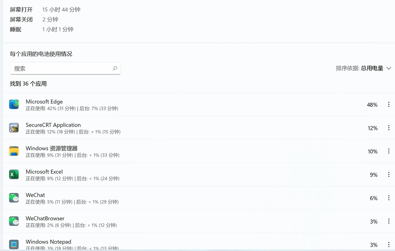Click the Microsoft Excel app icon
The image size is (395, 251).
(14, 174)
